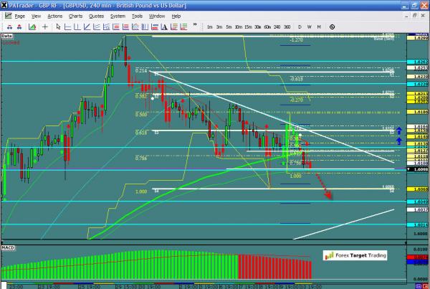430x289 pixels.
Task: Open the Charts menu
Action: (76, 16)
